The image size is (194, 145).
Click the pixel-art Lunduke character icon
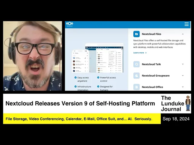coord(188,103)
